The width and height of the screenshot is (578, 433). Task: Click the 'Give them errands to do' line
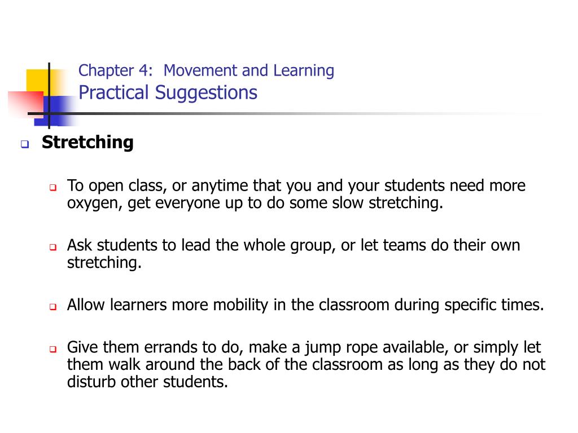pos(306,365)
